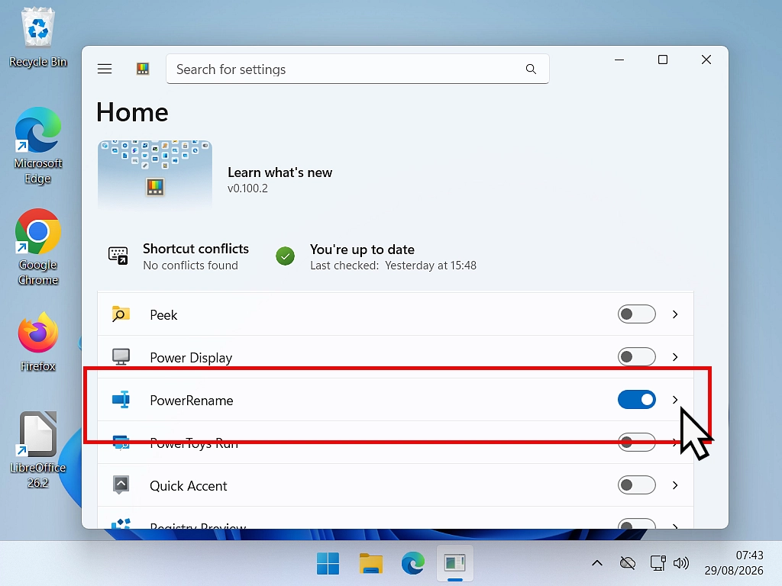Click the Power Display monitor icon
782x586 pixels.
(121, 357)
